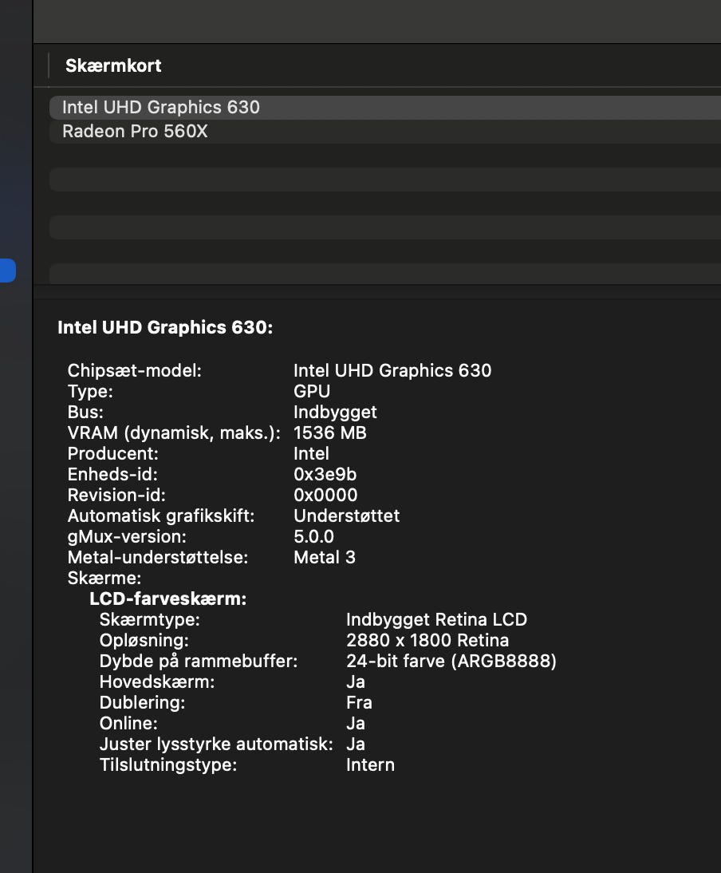Select Intel UHD Graphics 630 in the list

[385, 108]
